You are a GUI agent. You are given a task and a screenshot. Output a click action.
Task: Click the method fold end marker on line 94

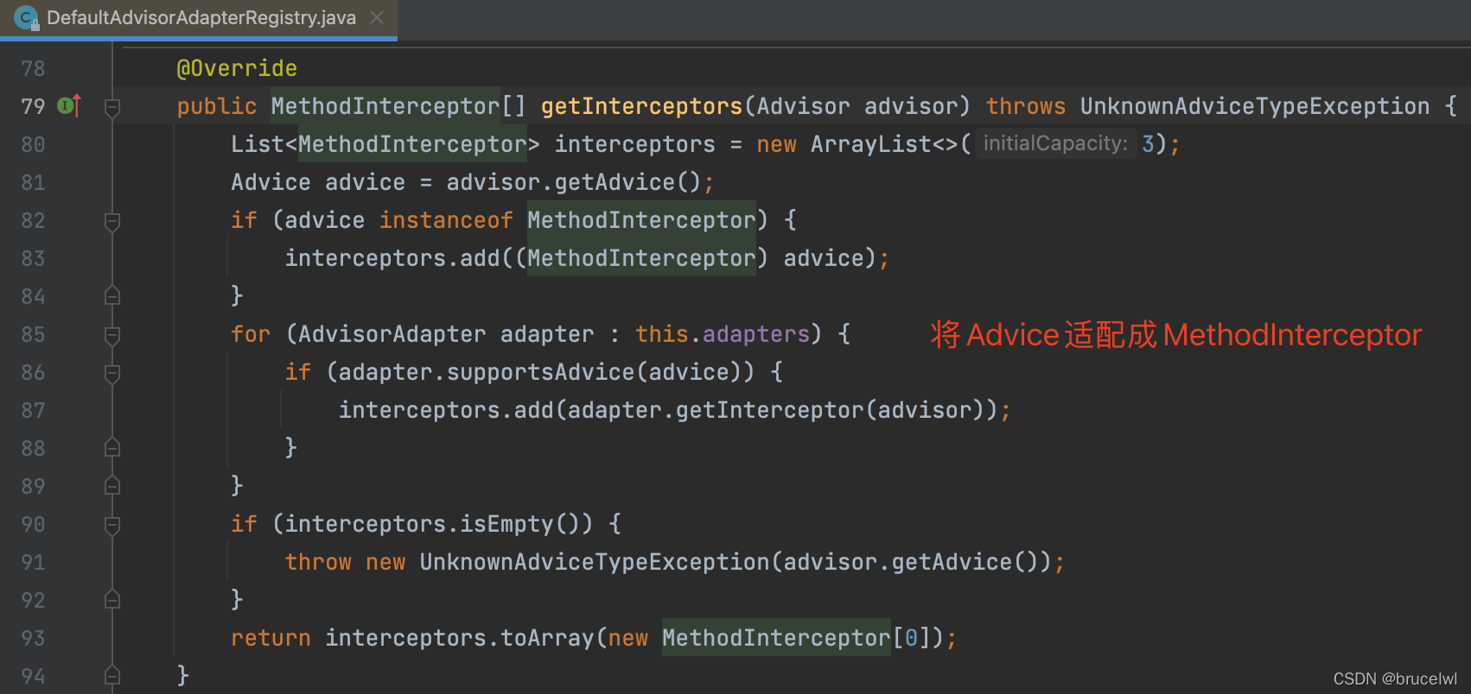[111, 676]
